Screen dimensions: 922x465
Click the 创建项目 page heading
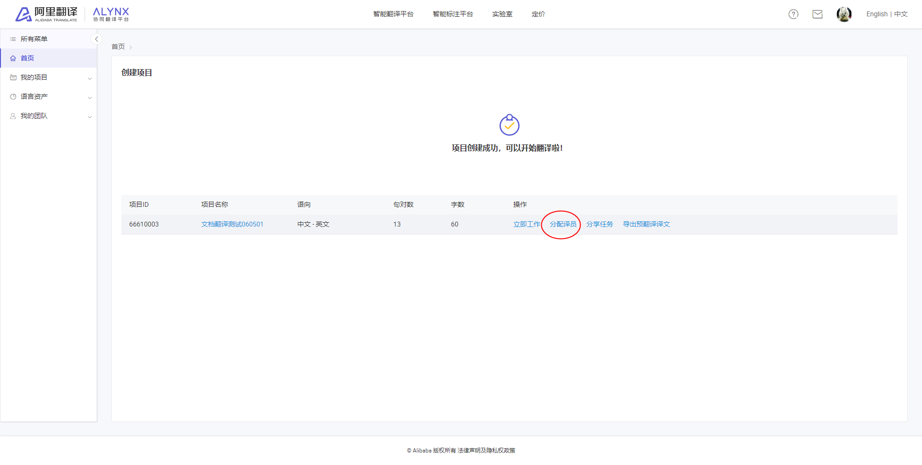tap(137, 73)
